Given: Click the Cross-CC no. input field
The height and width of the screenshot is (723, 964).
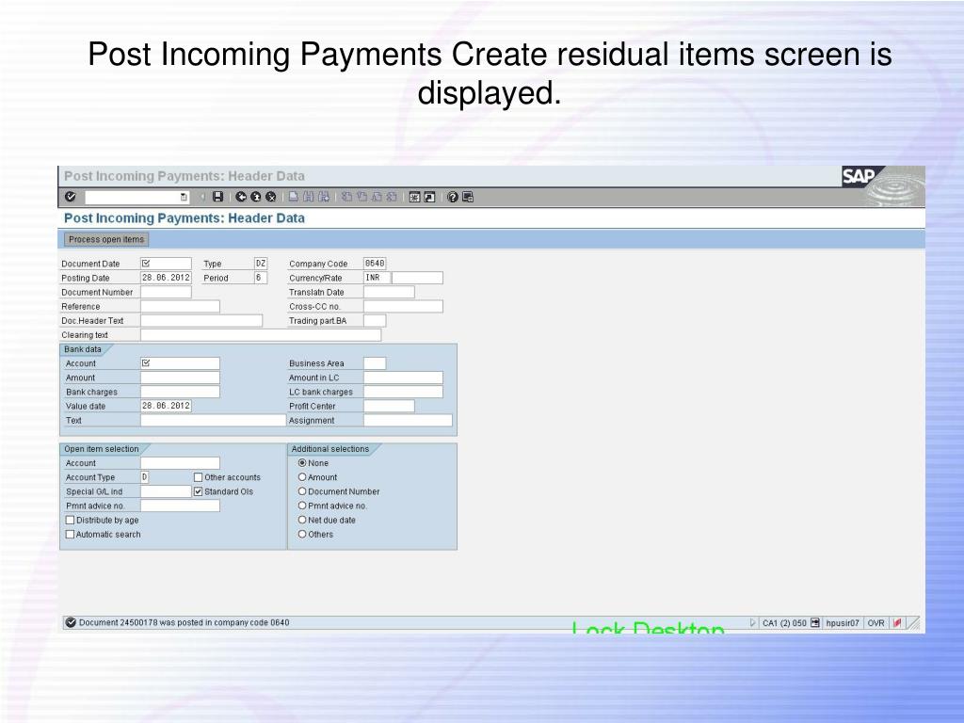Looking at the screenshot, I should point(403,306).
